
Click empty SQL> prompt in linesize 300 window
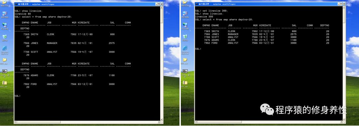[x=198, y=49]
